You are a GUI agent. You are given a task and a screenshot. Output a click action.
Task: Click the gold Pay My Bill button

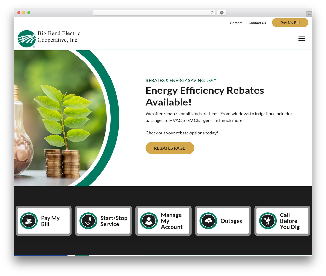[x=290, y=23]
